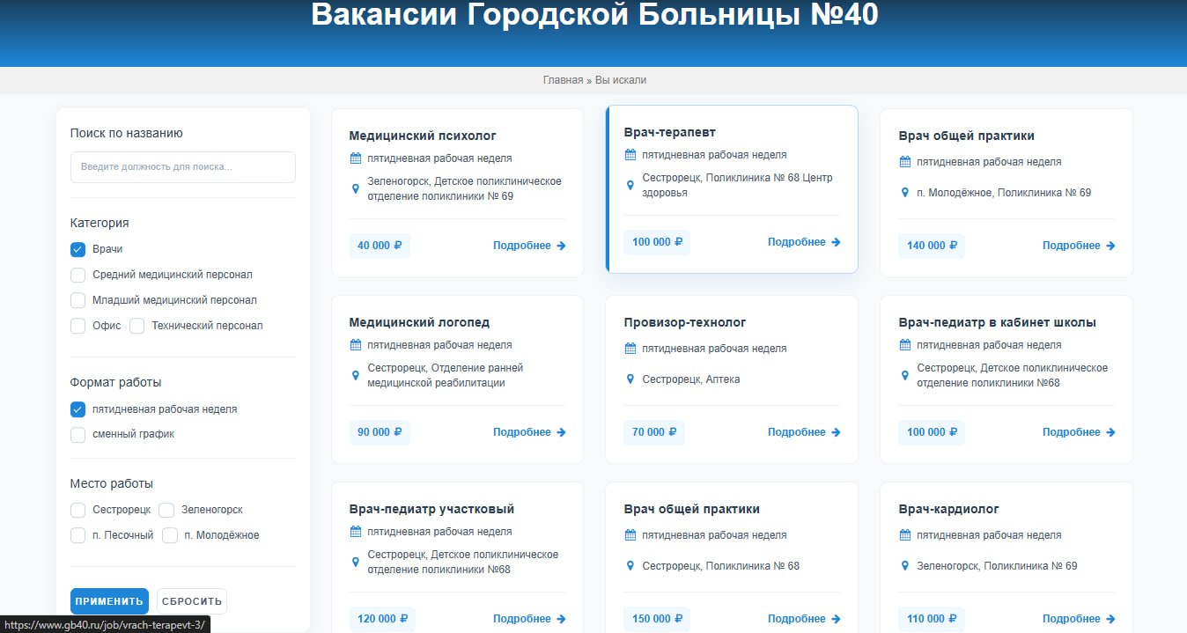
Task: Click Вы искали breadcrumb text
Action: pyautogui.click(x=621, y=80)
